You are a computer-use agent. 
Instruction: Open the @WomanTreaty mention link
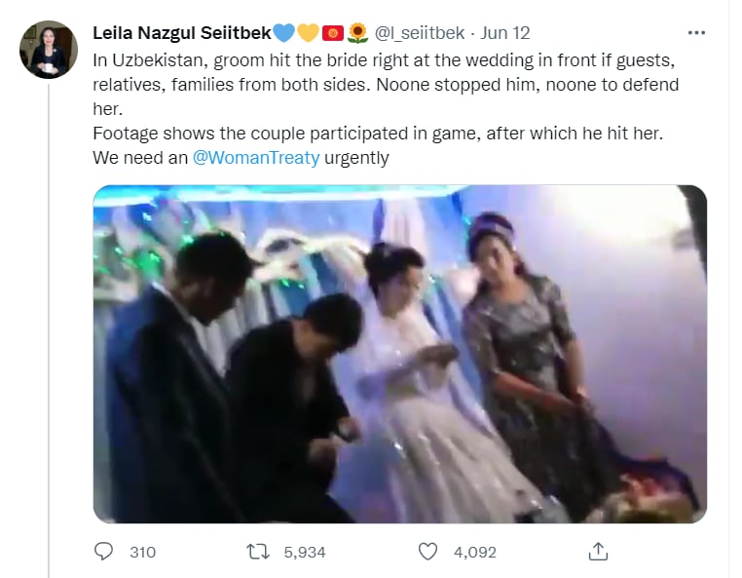click(256, 157)
